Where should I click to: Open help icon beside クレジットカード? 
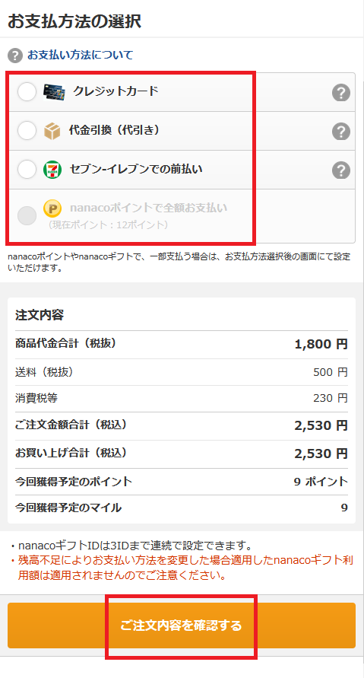[341, 93]
